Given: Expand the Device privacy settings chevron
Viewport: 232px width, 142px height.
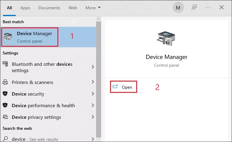Looking at the screenshot, I should click(x=93, y=117).
